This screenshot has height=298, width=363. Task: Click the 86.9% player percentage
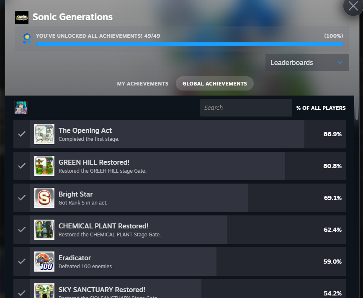(332, 134)
